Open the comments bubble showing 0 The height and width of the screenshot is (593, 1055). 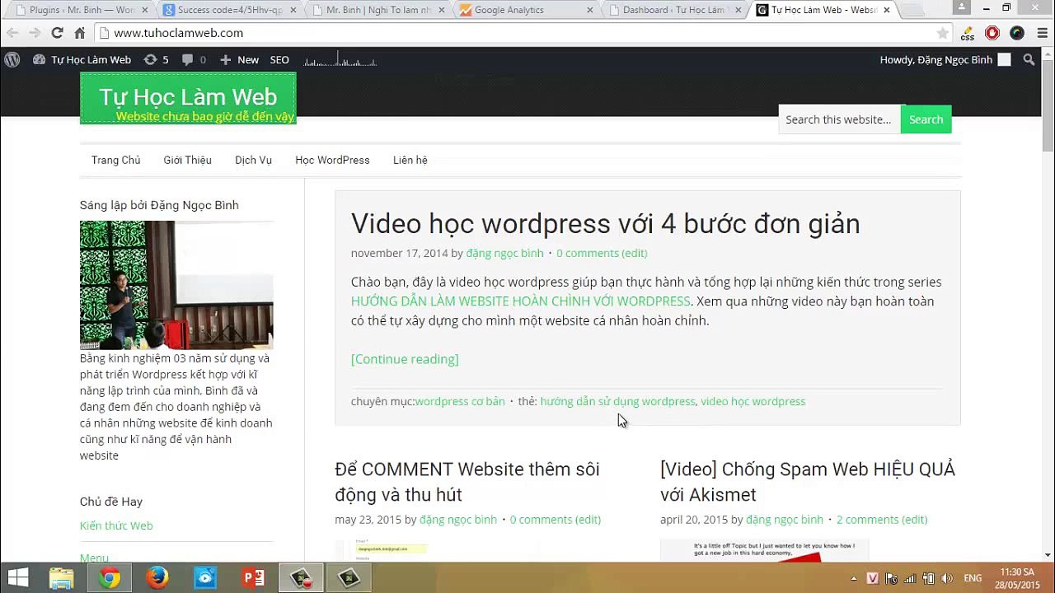tap(194, 59)
